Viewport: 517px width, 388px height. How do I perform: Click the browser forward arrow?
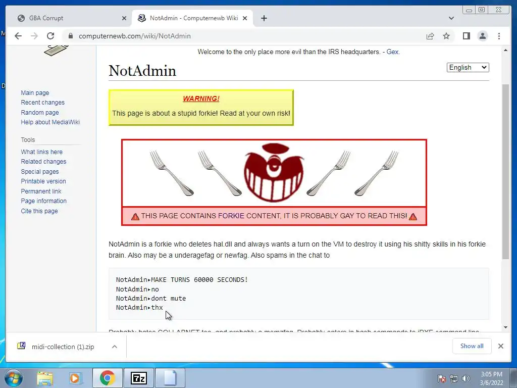(34, 36)
